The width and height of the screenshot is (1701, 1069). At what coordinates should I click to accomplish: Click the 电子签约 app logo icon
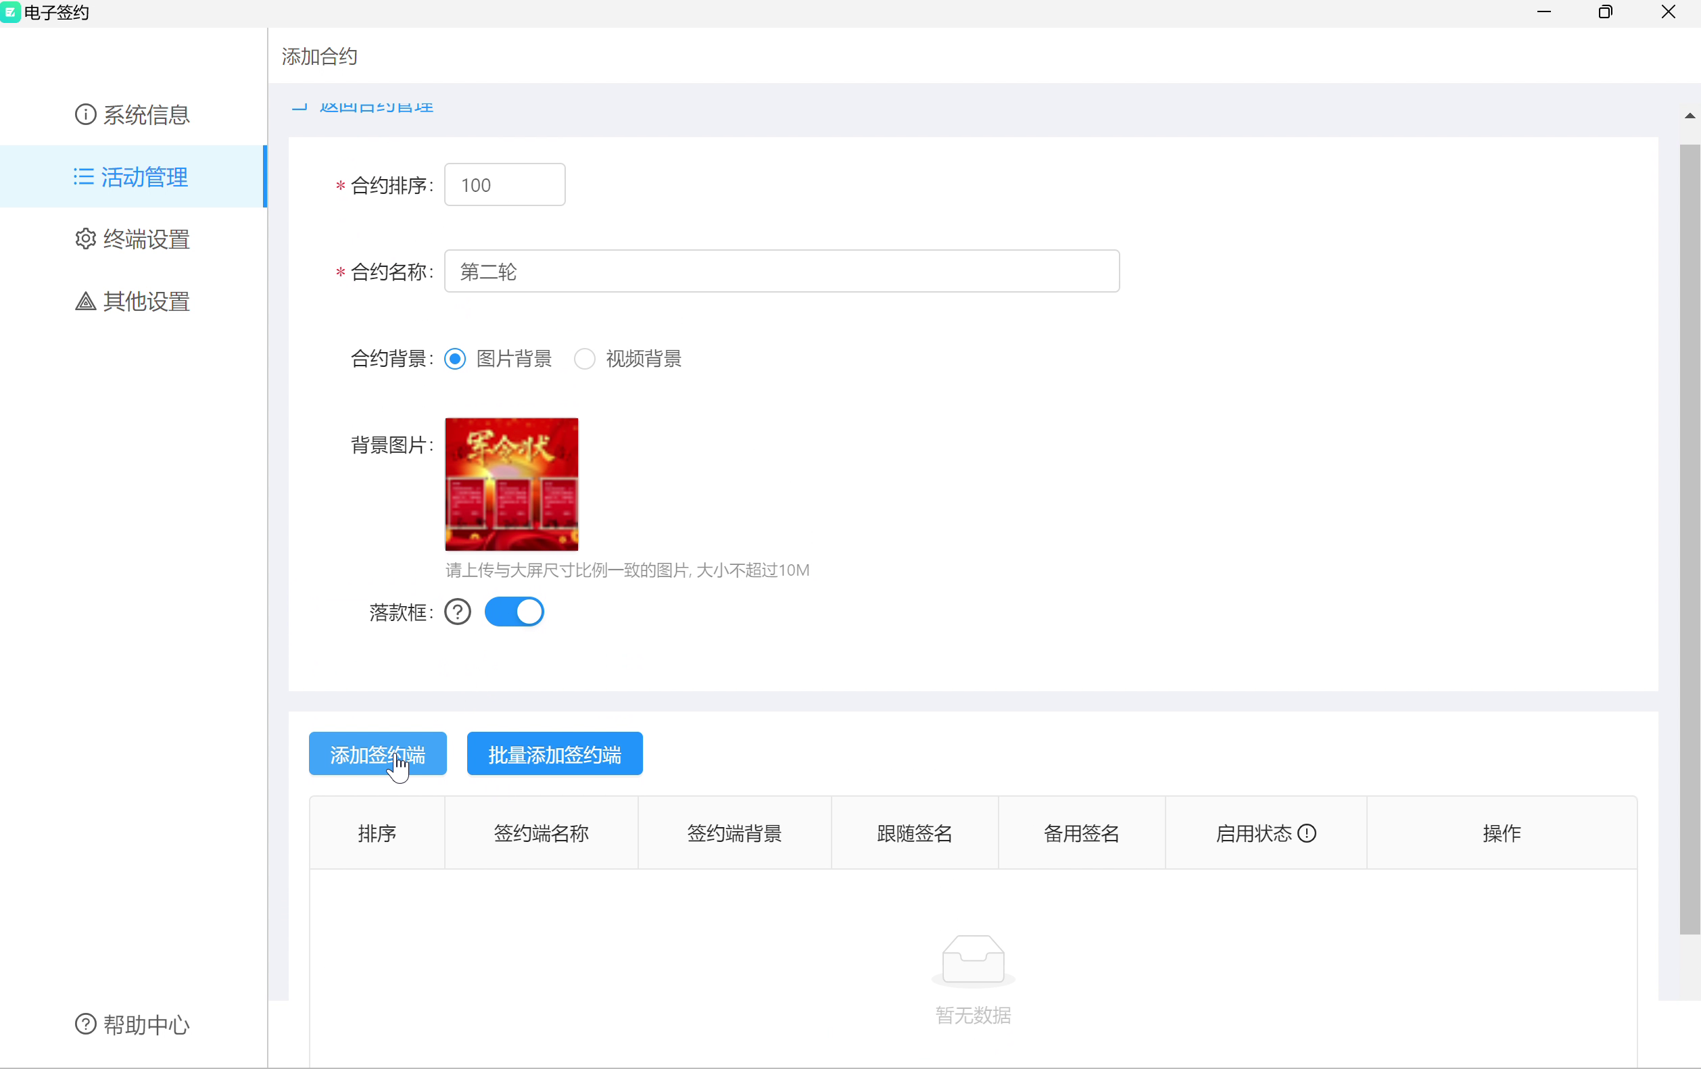click(x=11, y=12)
